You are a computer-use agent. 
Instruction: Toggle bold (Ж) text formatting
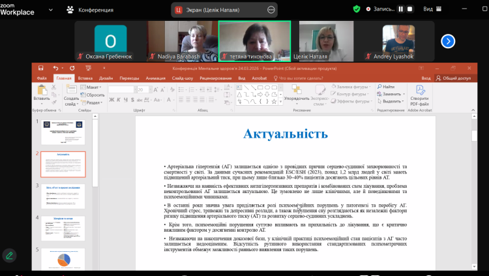[x=111, y=99]
